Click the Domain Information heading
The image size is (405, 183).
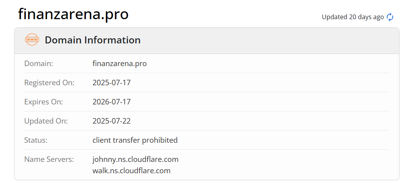(x=93, y=40)
